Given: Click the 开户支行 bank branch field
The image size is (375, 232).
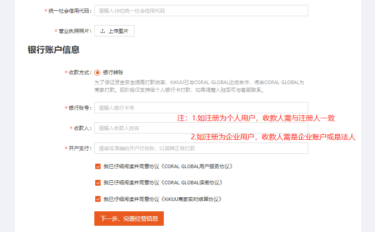Looking at the screenshot, I should [x=201, y=148].
